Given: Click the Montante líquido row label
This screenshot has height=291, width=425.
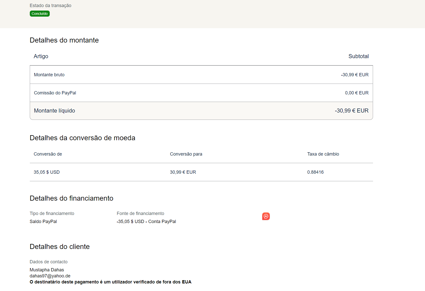Looking at the screenshot, I should (55, 111).
